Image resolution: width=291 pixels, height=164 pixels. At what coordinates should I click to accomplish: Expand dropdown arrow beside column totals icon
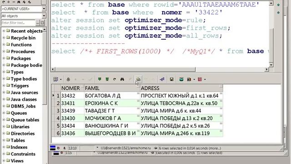[x=194, y=79]
